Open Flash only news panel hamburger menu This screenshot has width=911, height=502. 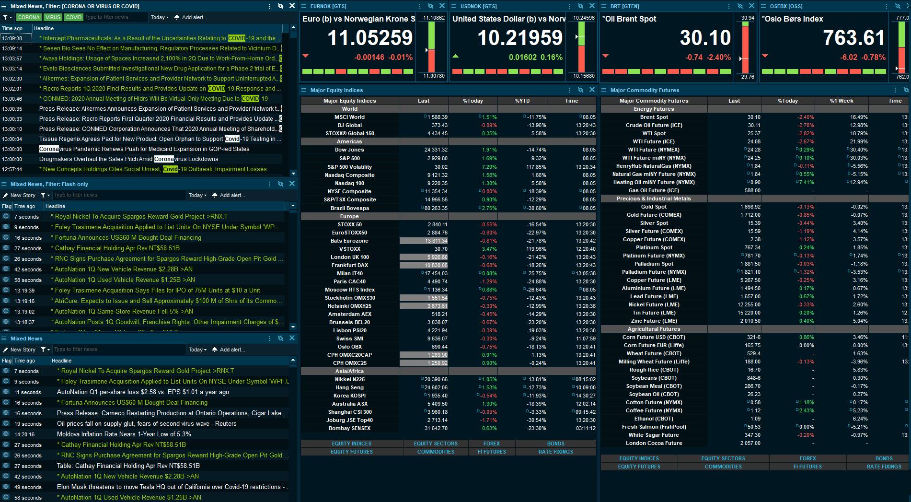click(4, 184)
